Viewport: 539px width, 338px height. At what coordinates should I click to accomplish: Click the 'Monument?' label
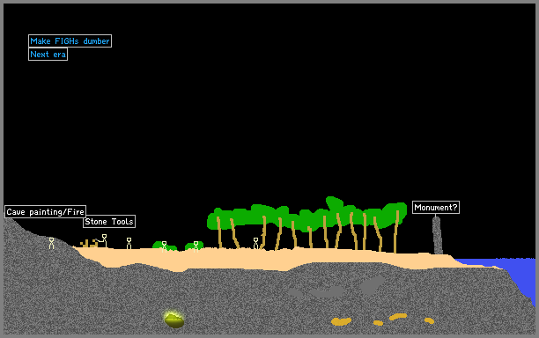click(436, 208)
